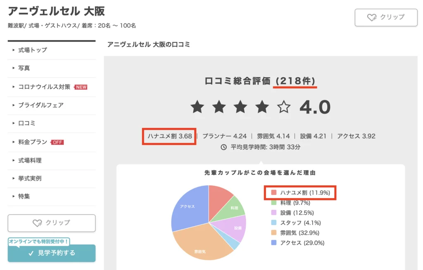Open ブライダルフェア menu item
This screenshot has height=270, width=423.
tap(52, 105)
